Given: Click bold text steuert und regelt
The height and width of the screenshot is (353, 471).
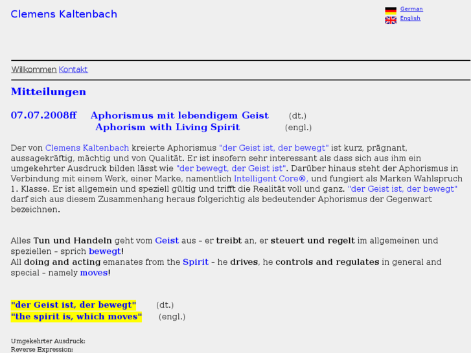Looking at the screenshot, I should 313,241.
